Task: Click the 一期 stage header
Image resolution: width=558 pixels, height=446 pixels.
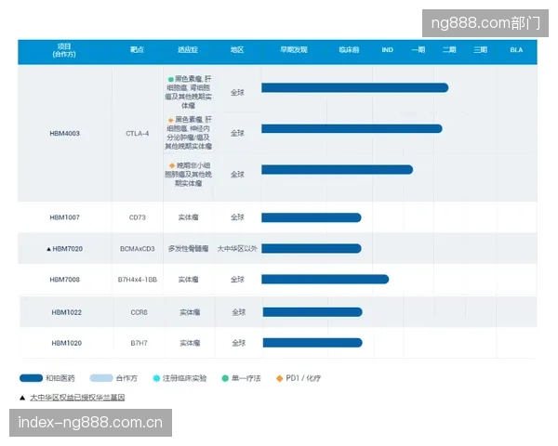Action: point(418,50)
